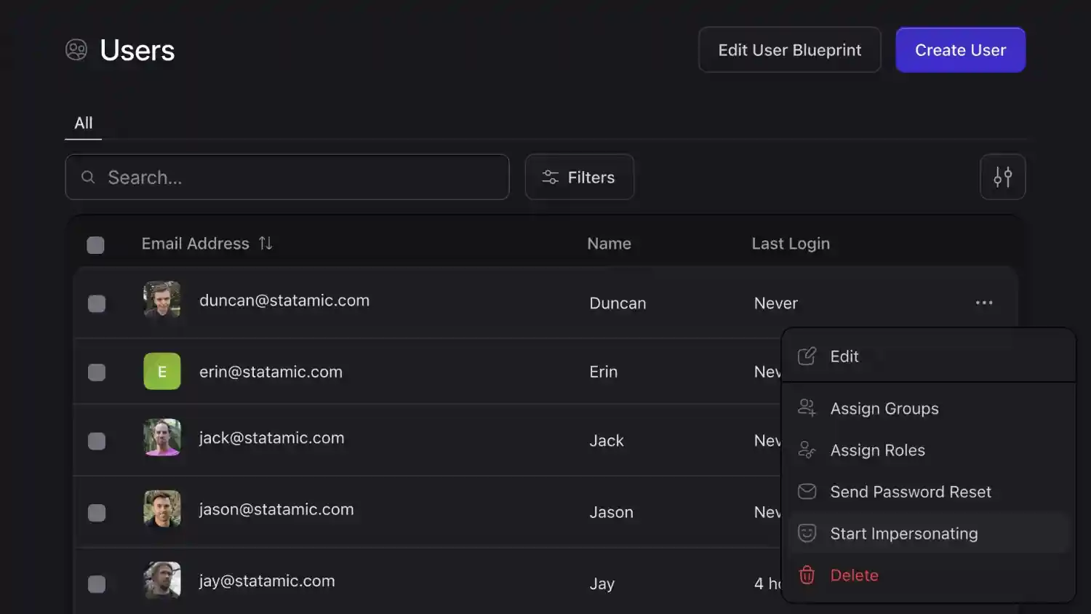Click the pencil icon beside Edit
This screenshot has width=1091, height=614.
[x=807, y=356]
